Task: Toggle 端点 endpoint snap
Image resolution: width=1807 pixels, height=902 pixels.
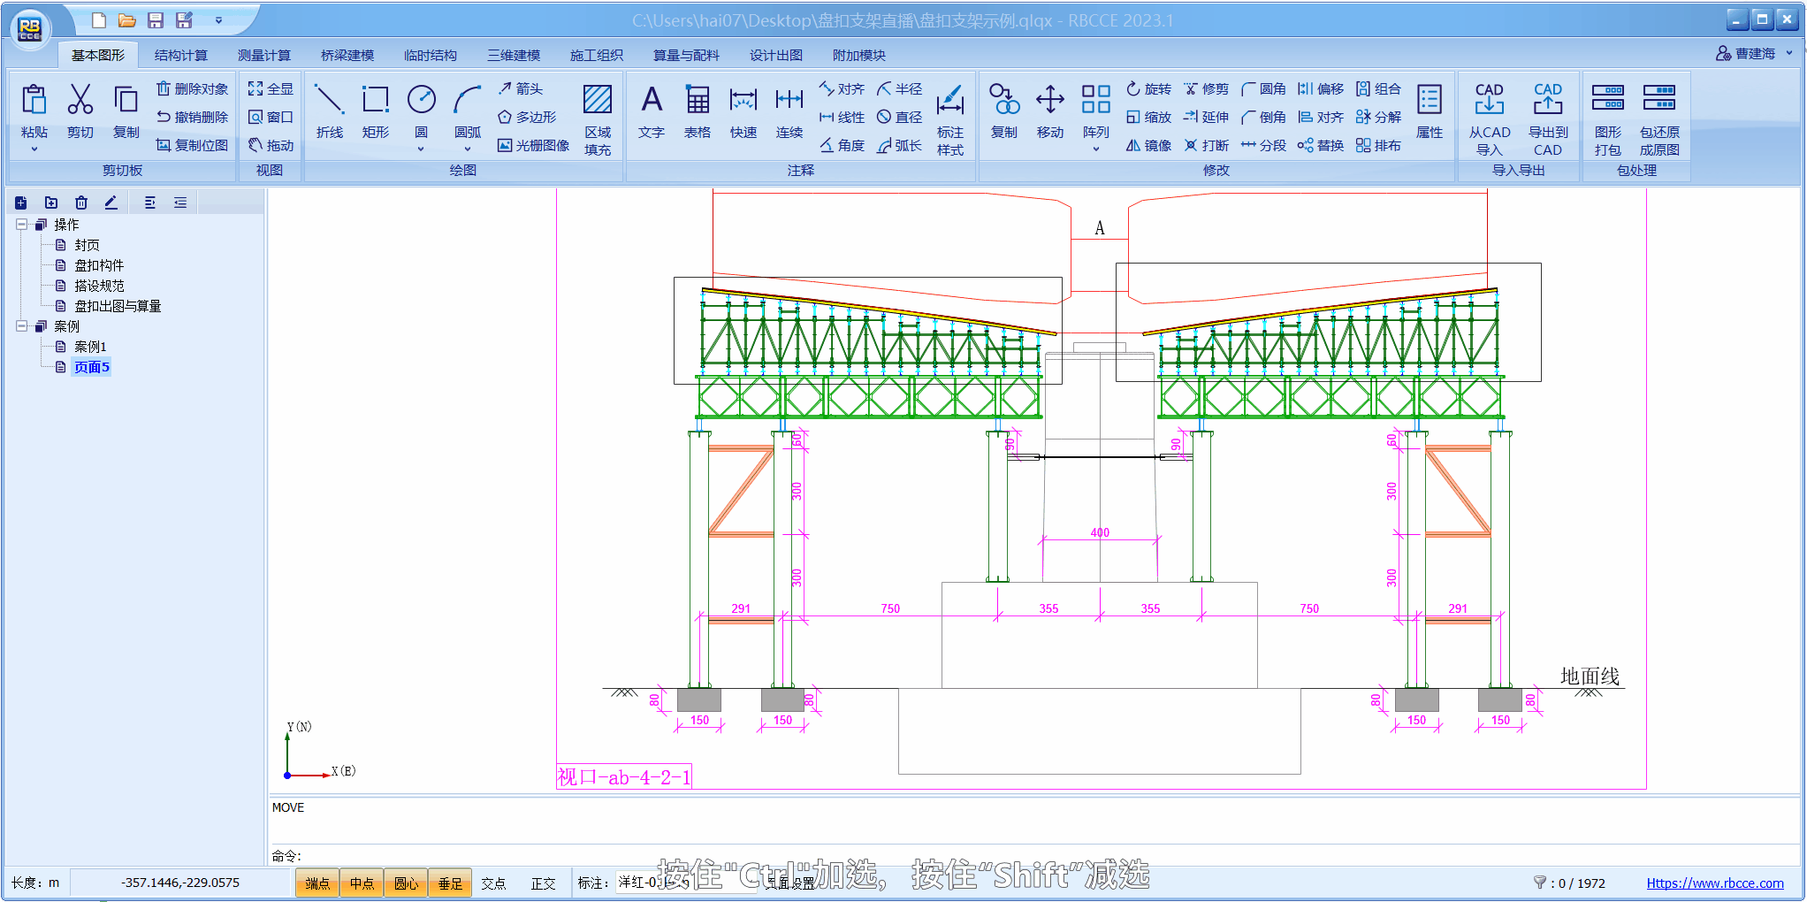Action: (317, 883)
